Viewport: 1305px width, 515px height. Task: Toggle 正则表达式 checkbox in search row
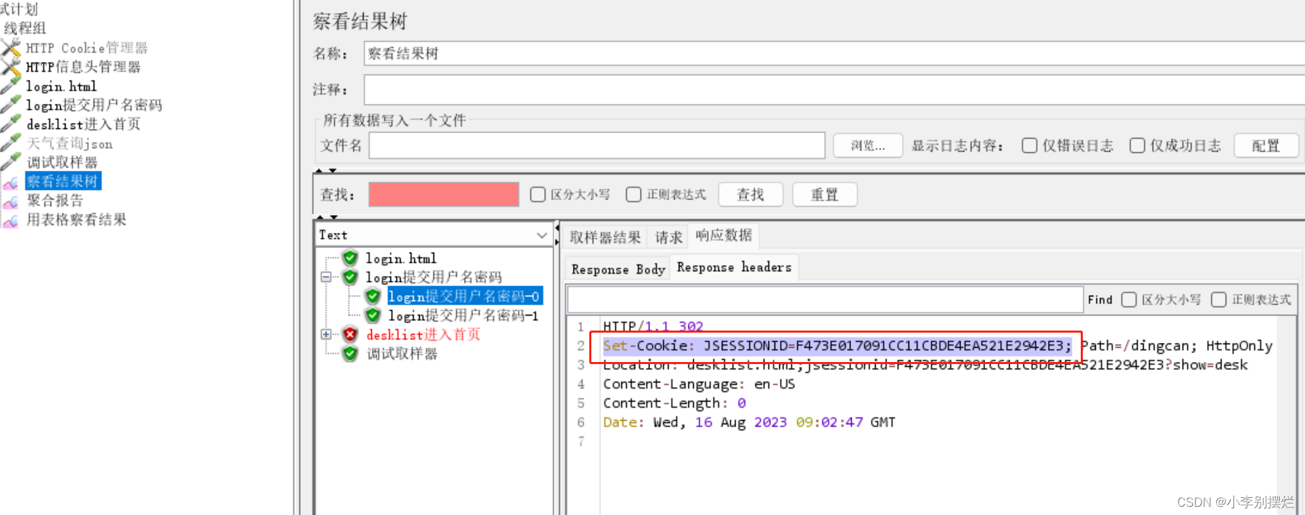634,195
